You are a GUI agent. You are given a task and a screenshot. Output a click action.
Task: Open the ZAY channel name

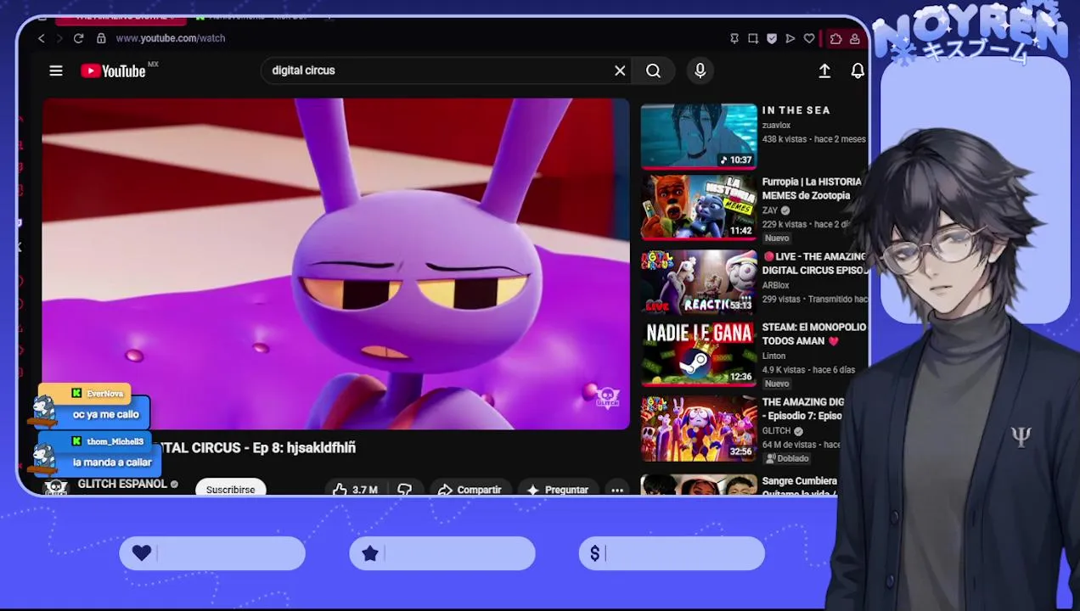click(x=769, y=210)
